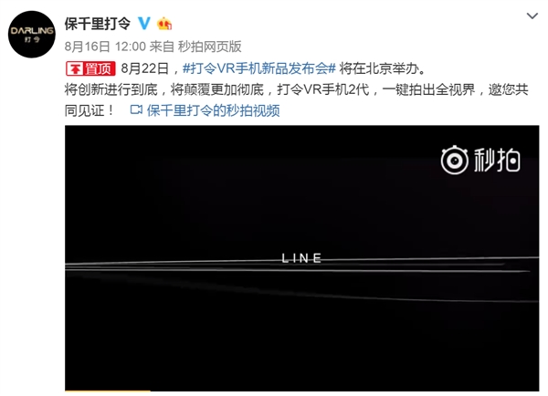Image resolution: width=548 pixels, height=396 pixels.
Task: Click the up-arrow icon inside the pinned tag
Action: [x=75, y=68]
